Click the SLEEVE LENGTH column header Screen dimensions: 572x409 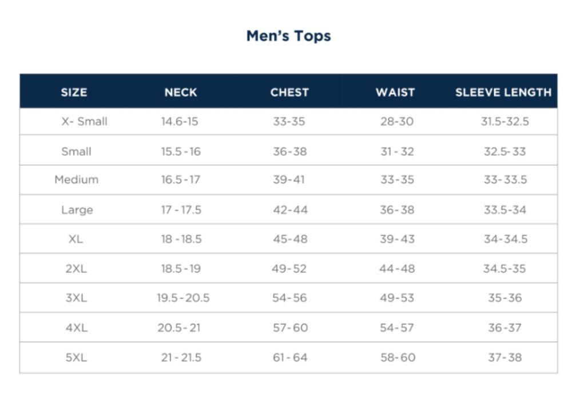coord(503,92)
